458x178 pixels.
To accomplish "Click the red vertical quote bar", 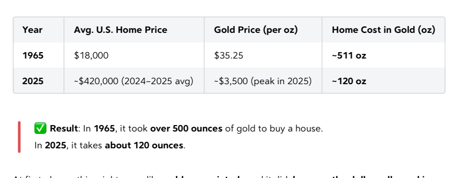I will tap(19, 137).
